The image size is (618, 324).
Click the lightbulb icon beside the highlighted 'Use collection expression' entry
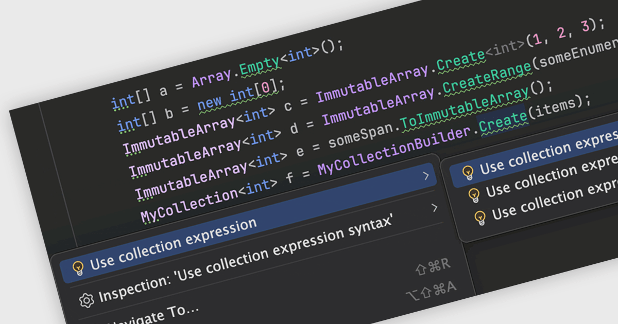coord(78,267)
